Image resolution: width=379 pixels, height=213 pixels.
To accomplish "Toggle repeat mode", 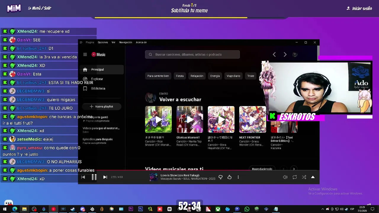I will click(295, 177).
